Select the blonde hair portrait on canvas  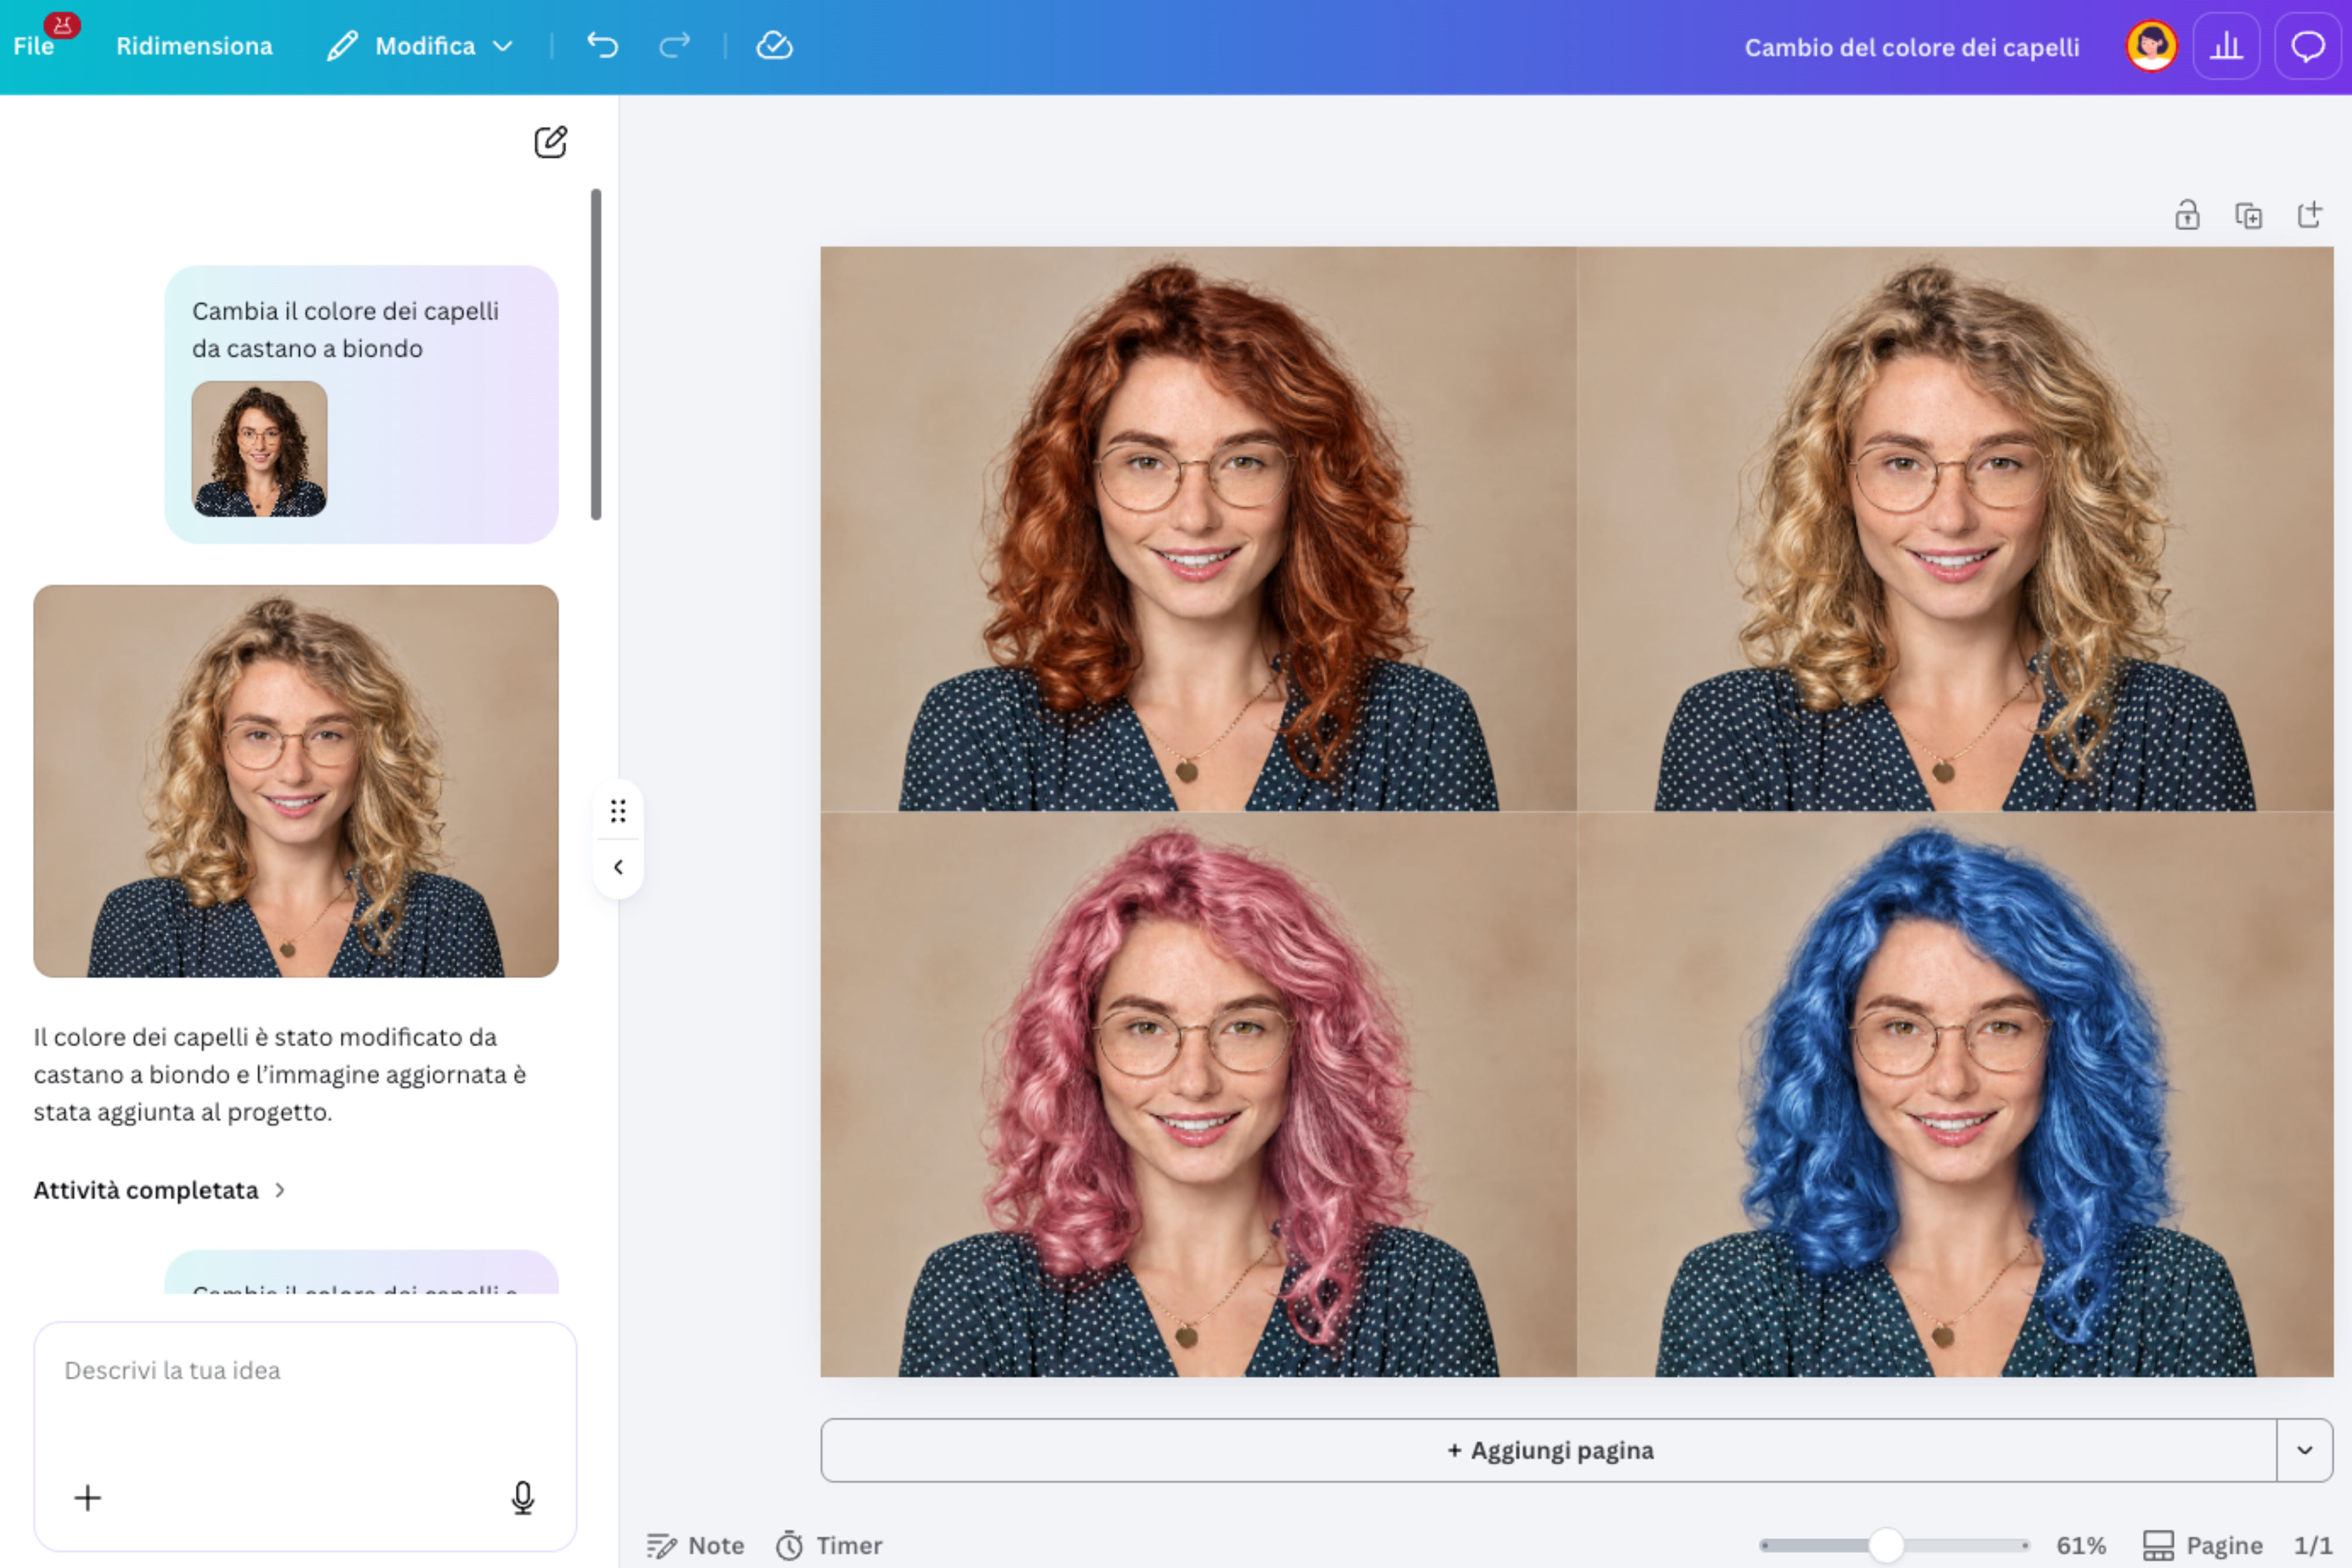tap(1955, 529)
